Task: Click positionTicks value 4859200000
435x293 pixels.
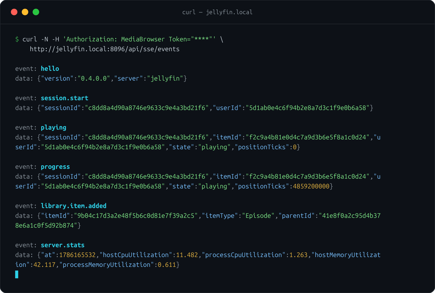Action: coord(311,186)
